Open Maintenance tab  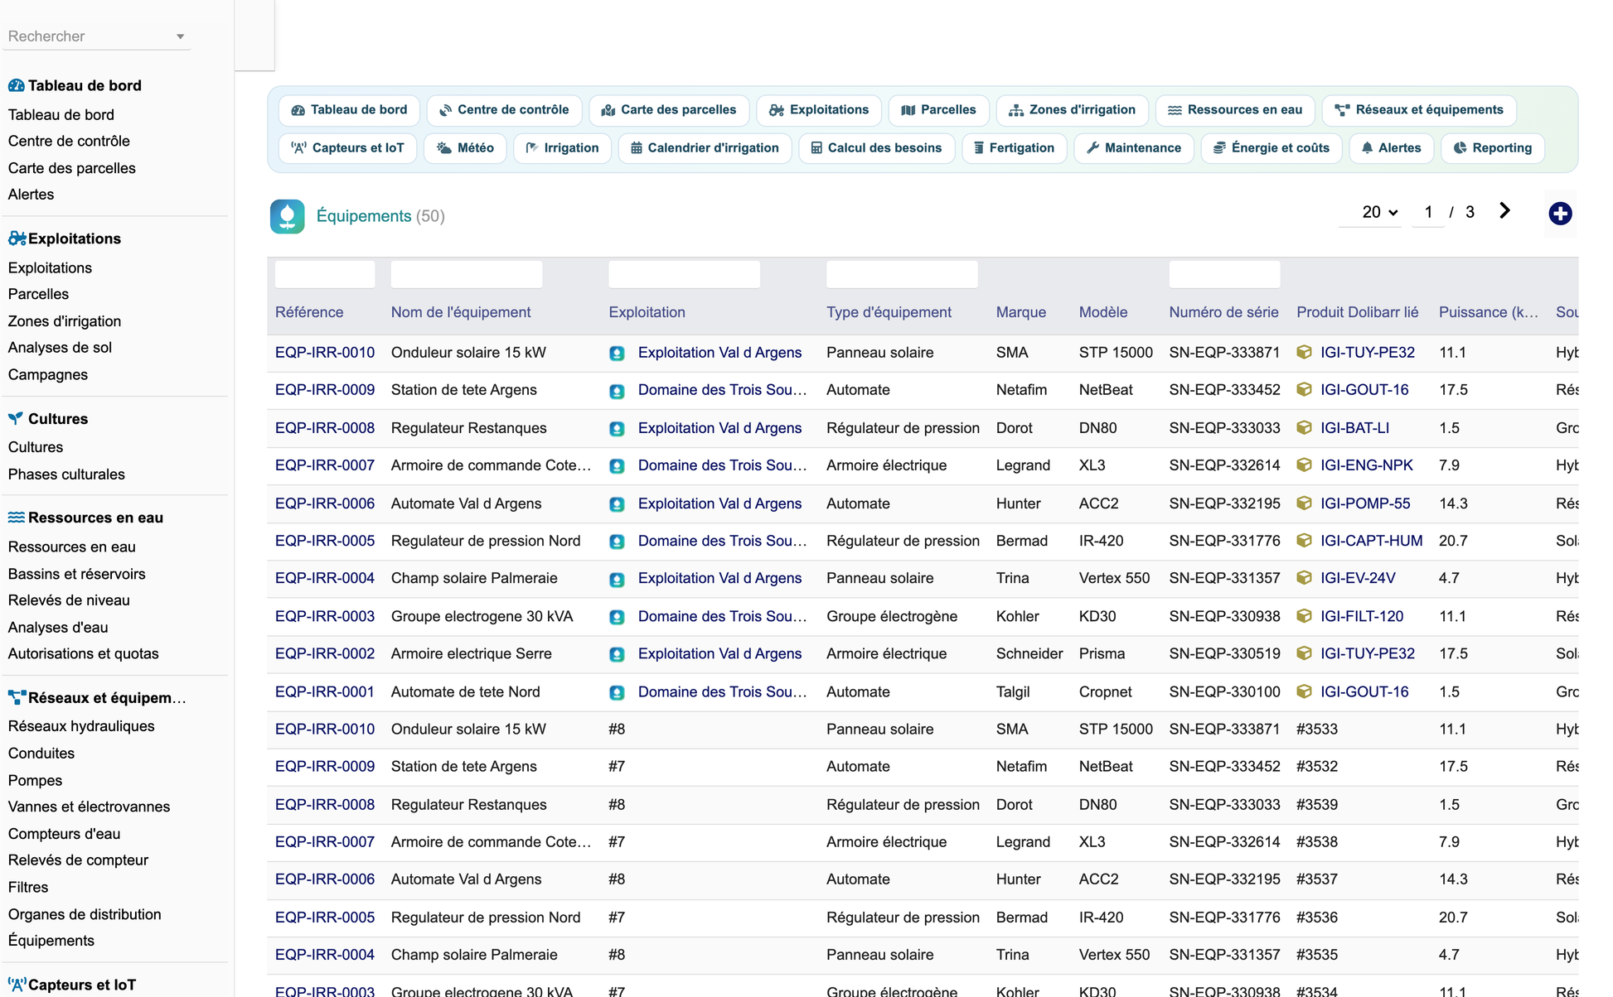(1133, 148)
